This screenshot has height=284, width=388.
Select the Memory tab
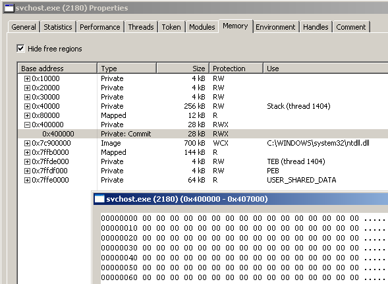(x=235, y=26)
